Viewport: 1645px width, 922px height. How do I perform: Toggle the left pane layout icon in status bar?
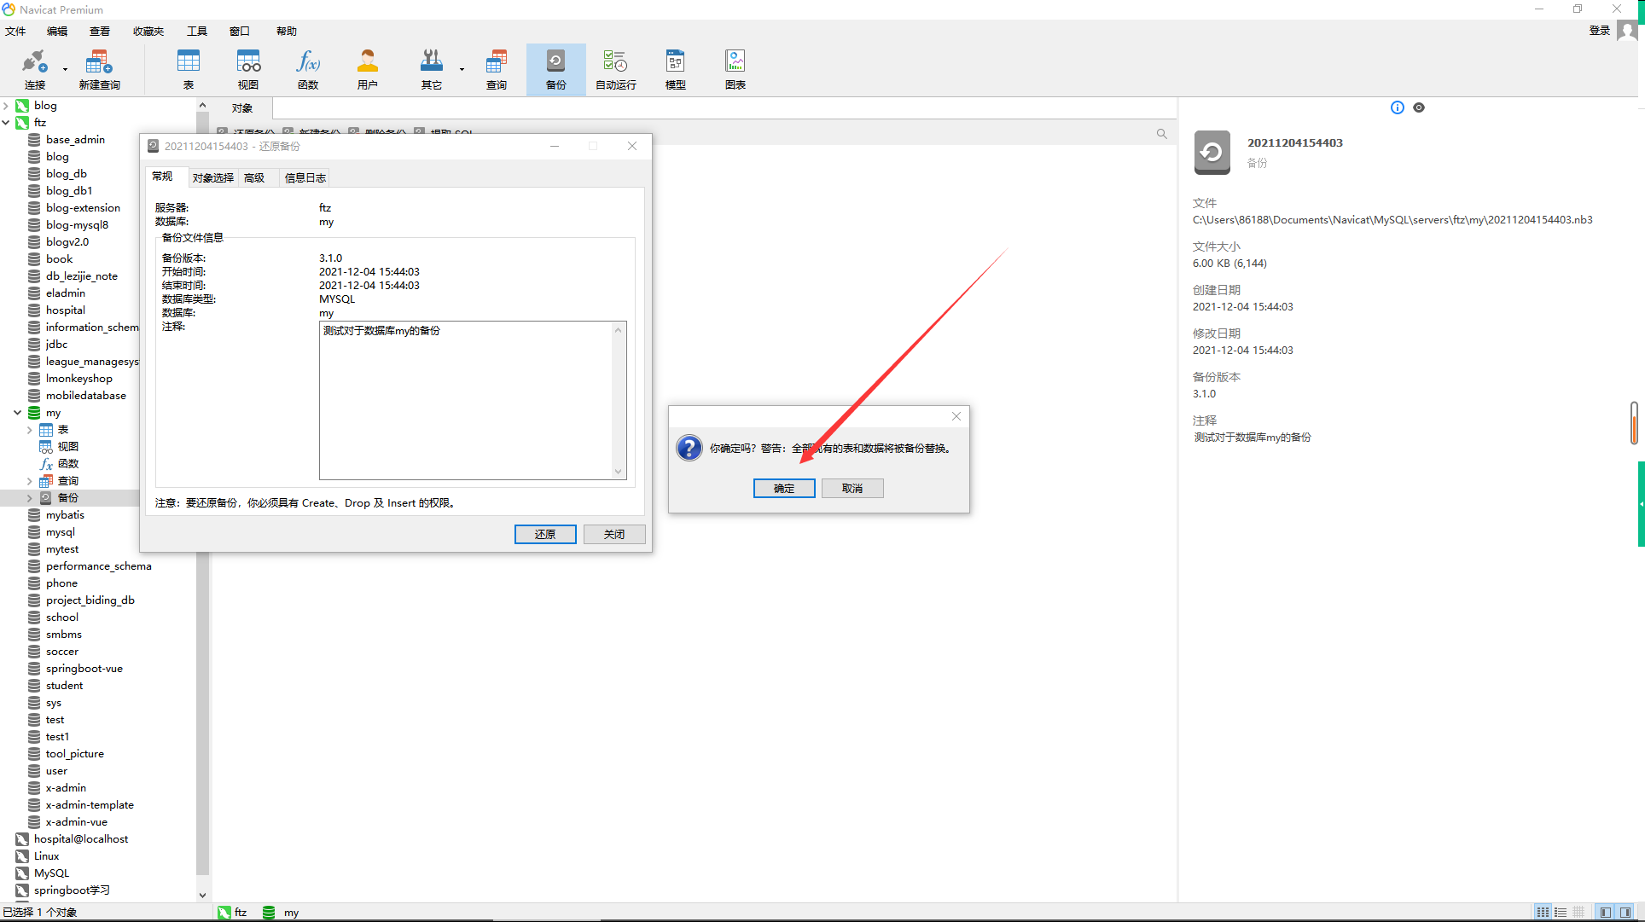(1606, 912)
